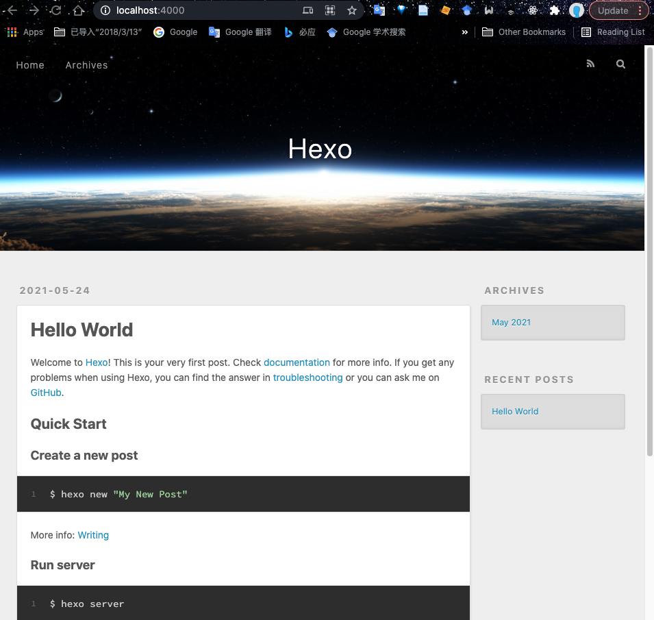Open Chrome's three-dot menu
Viewport: 654px width, 620px height.
[640, 10]
